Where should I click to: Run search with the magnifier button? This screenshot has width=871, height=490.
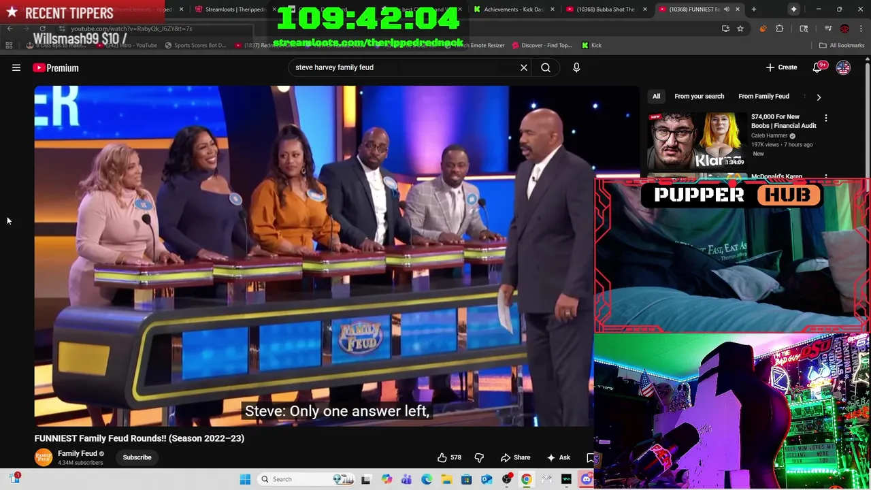click(546, 67)
